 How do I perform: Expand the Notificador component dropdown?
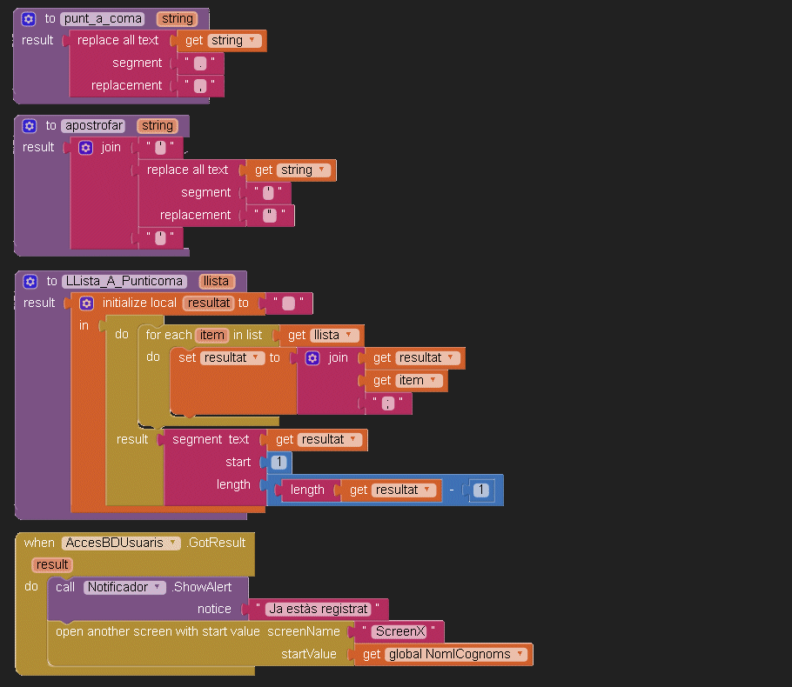(158, 587)
